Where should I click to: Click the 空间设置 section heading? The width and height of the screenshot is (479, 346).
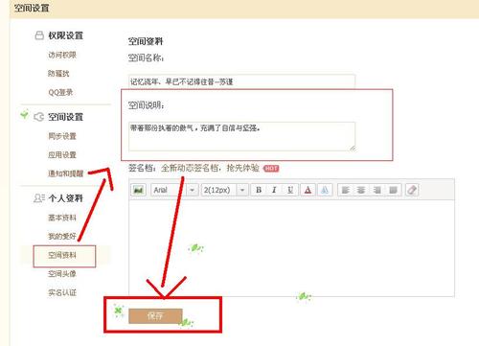point(66,117)
